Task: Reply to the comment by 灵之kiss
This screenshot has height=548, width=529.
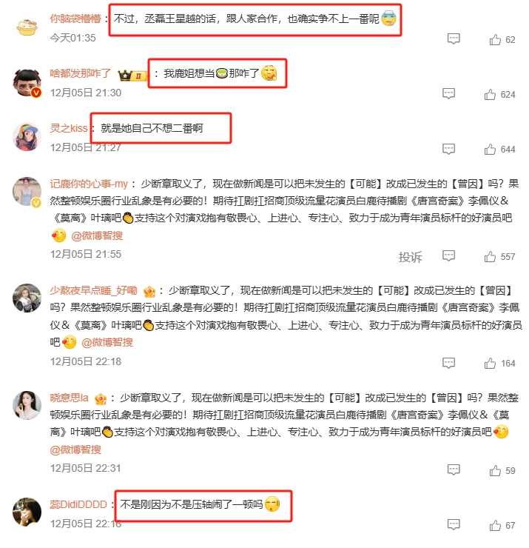Action: click(448, 149)
